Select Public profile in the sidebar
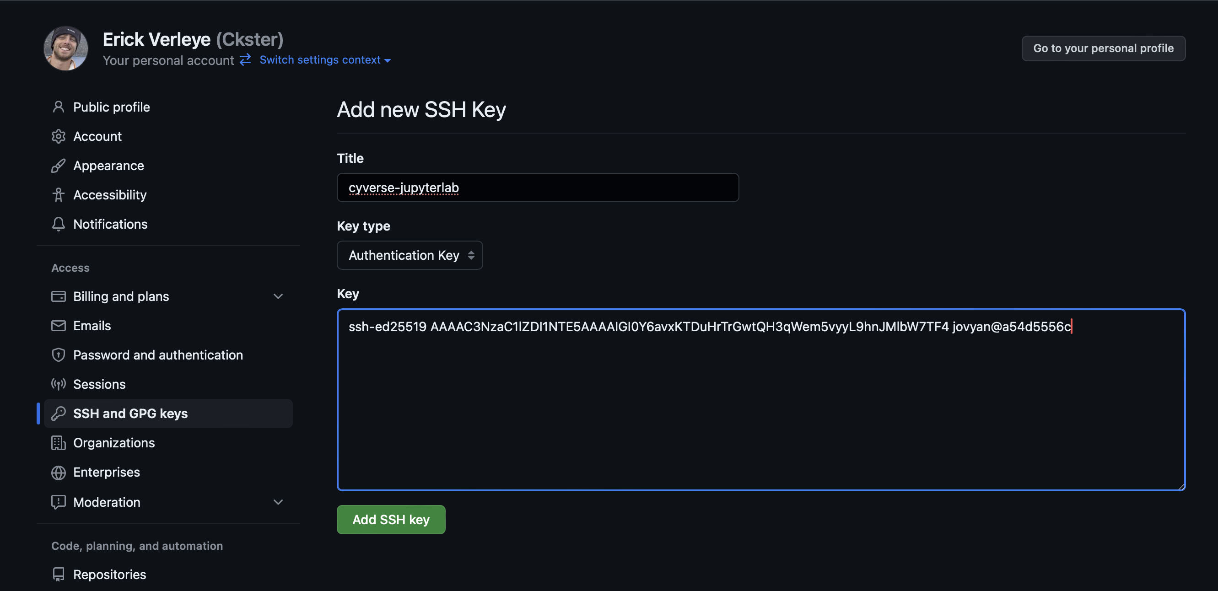1218x591 pixels. (111, 107)
